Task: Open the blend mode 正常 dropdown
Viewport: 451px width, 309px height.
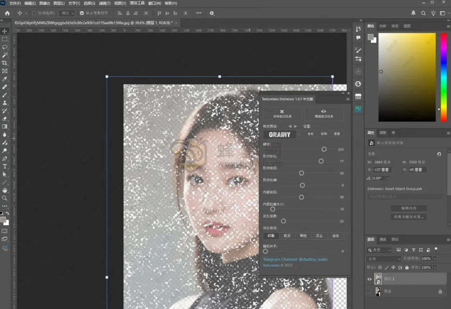Action: 384,259
